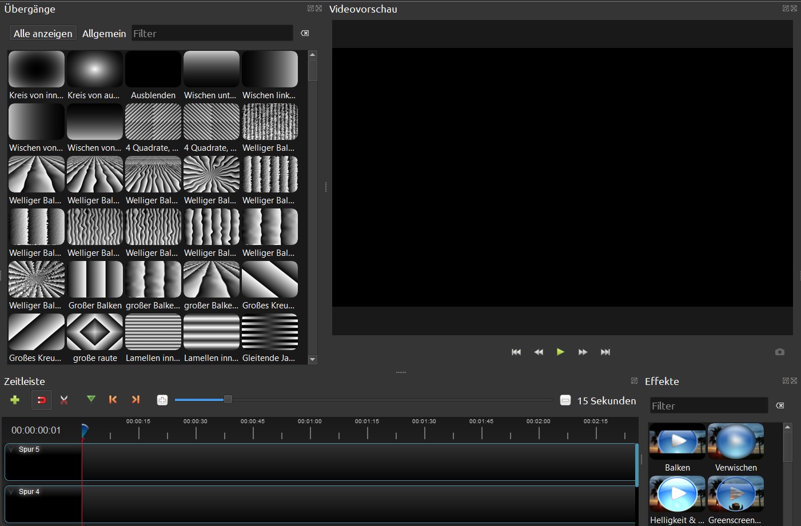Select the Alle anzeigen filter button
This screenshot has width=801, height=526.
point(43,34)
